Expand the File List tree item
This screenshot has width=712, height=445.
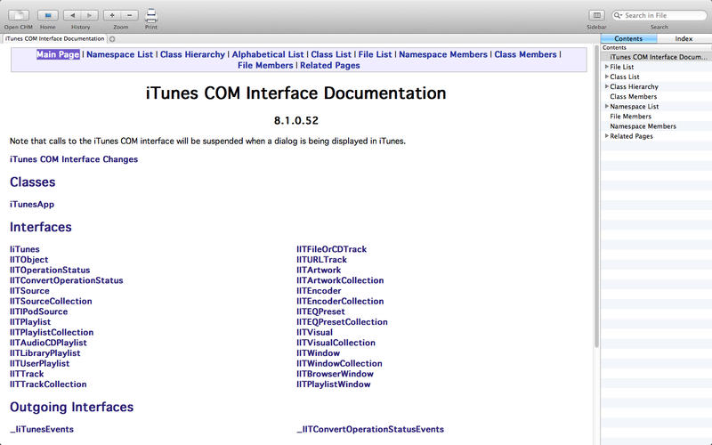point(606,67)
